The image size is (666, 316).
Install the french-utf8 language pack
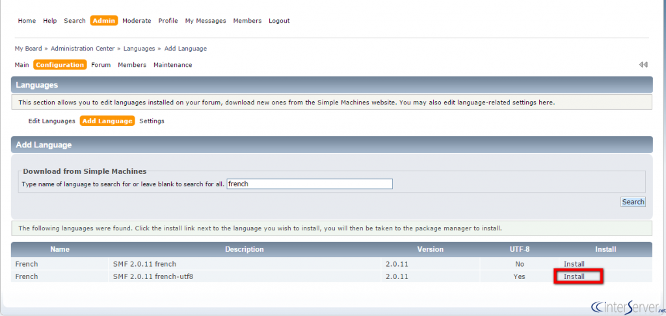pos(574,276)
